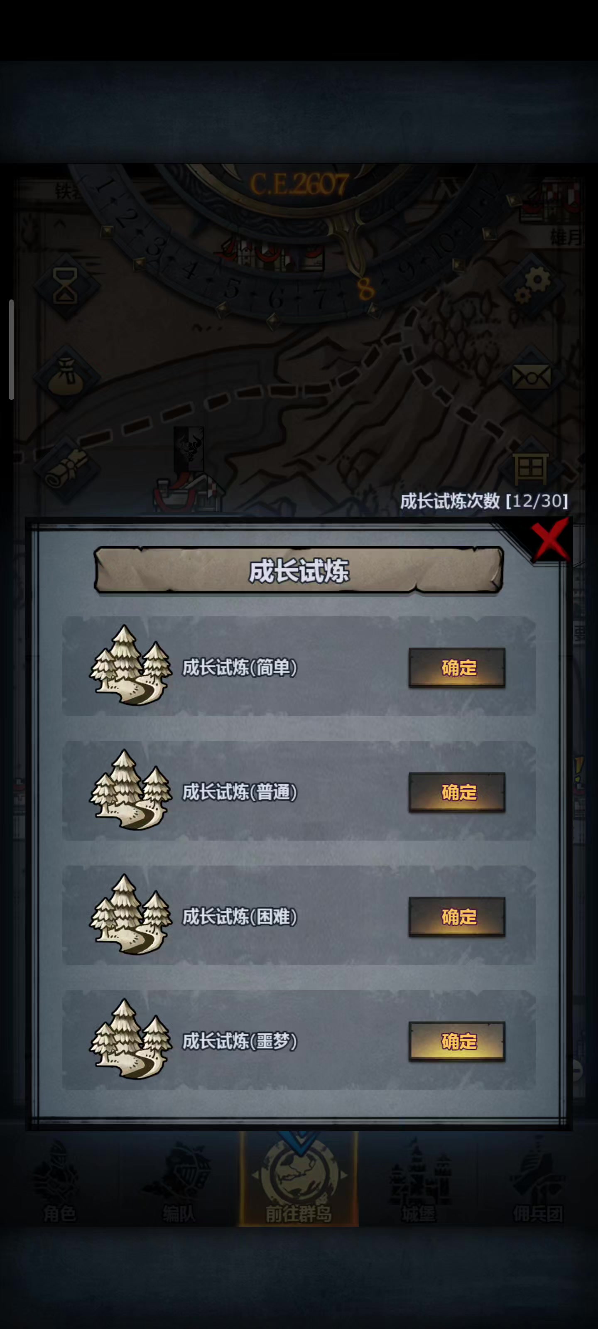Open the money bag icon

(x=66, y=376)
